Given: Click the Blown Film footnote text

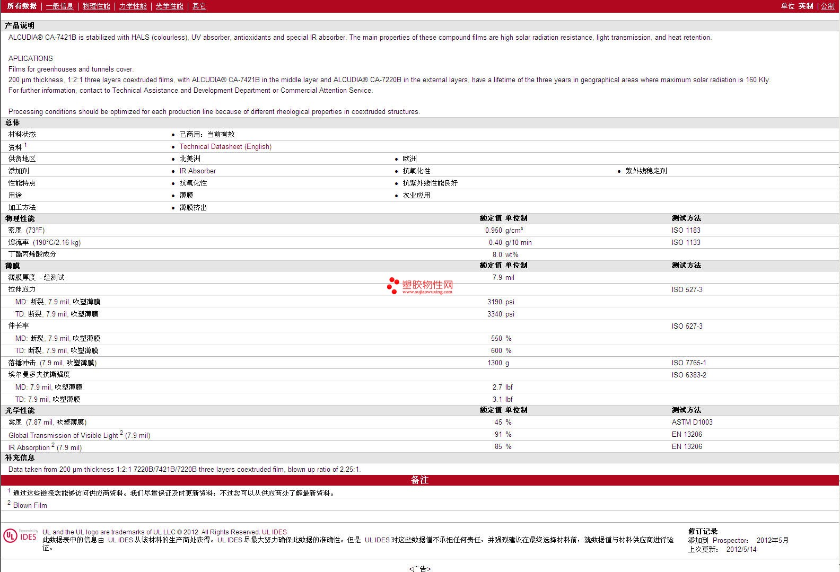Looking at the screenshot, I should (30, 506).
